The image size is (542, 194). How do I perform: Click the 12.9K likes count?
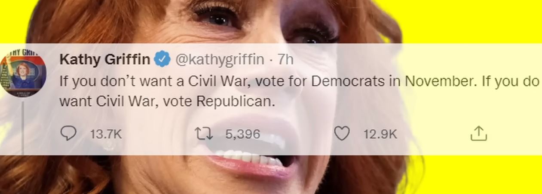click(380, 134)
